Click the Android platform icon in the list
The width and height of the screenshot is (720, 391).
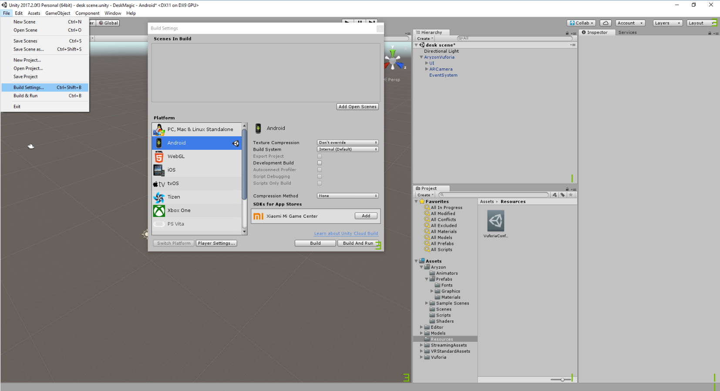click(x=159, y=143)
